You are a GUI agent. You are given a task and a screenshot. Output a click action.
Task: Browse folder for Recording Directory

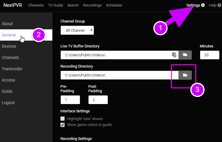point(185,75)
